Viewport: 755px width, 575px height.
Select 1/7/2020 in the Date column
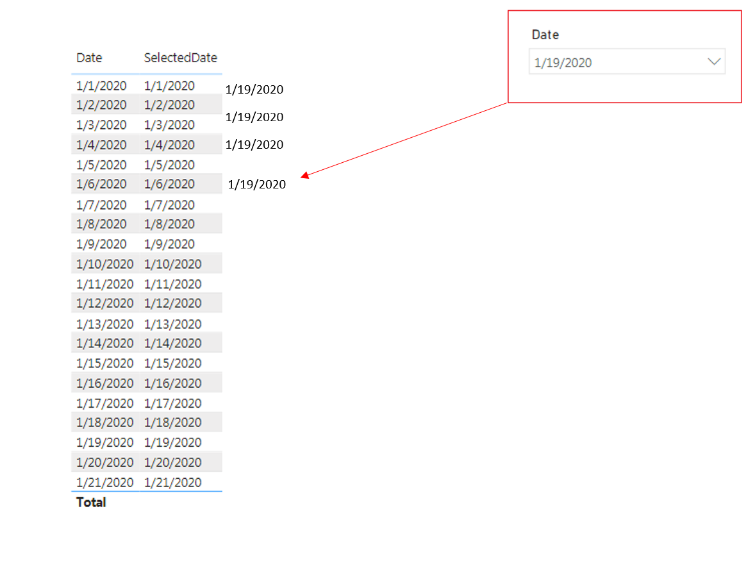[101, 205]
